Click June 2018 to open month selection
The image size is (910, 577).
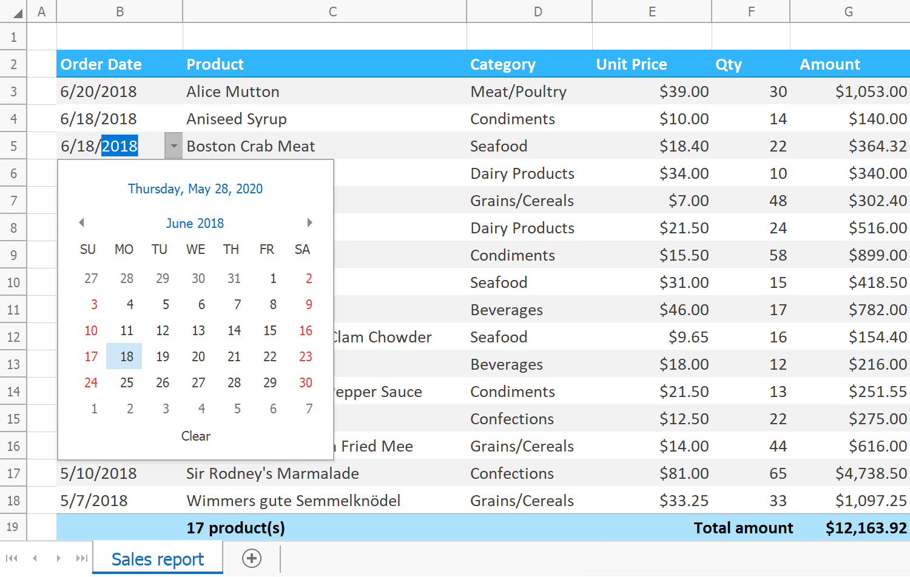(x=195, y=222)
